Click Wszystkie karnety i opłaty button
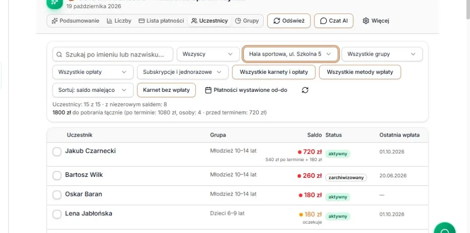470x233 pixels. 274,72
